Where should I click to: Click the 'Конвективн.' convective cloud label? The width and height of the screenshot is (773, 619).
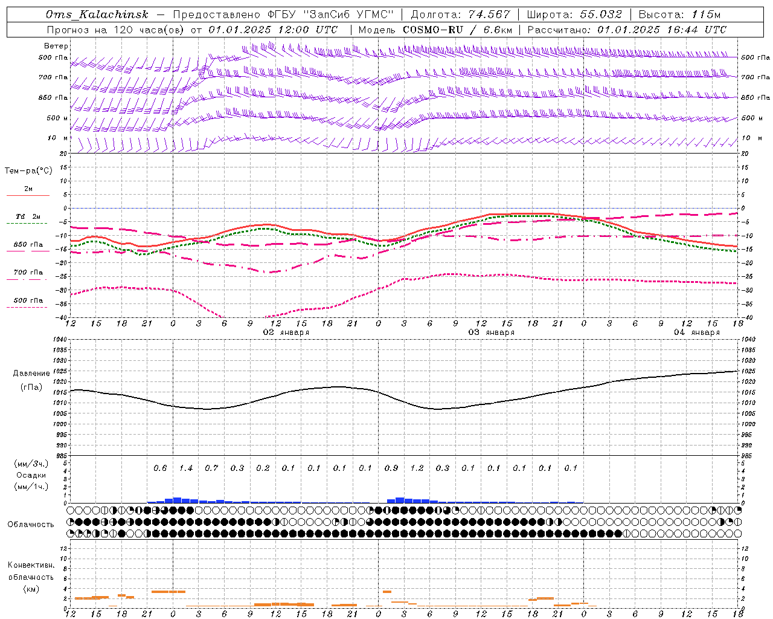31,565
